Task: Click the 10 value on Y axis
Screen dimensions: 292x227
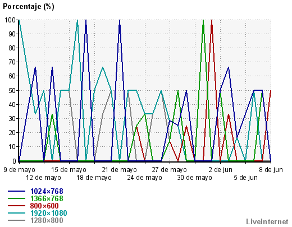Action: [12, 147]
